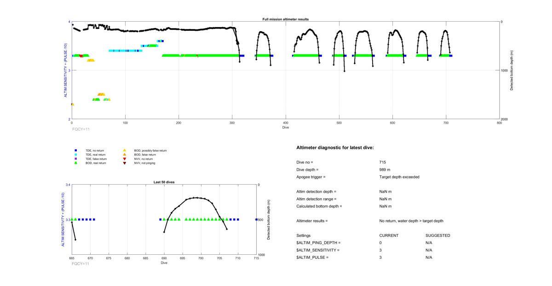
Task: Click the NaN m value for Calculated bottom depth
Action: pyautogui.click(x=385, y=206)
